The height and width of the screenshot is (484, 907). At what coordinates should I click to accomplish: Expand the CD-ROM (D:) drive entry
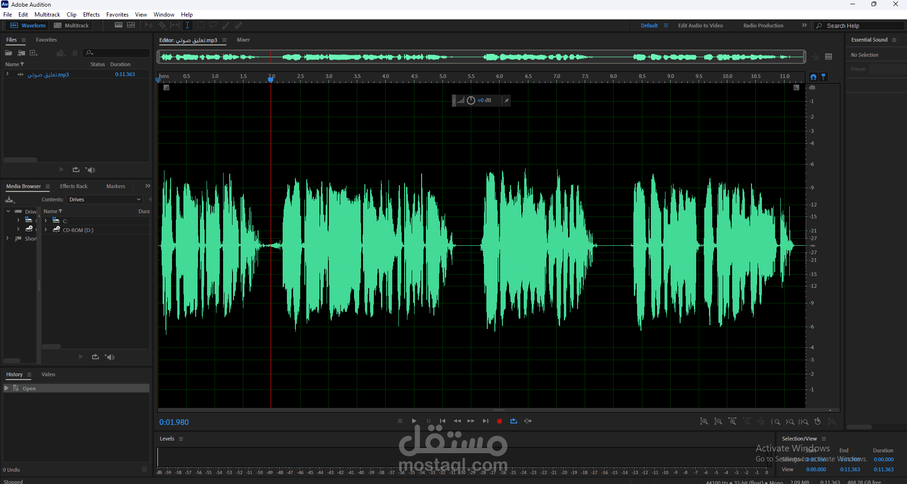tap(45, 230)
